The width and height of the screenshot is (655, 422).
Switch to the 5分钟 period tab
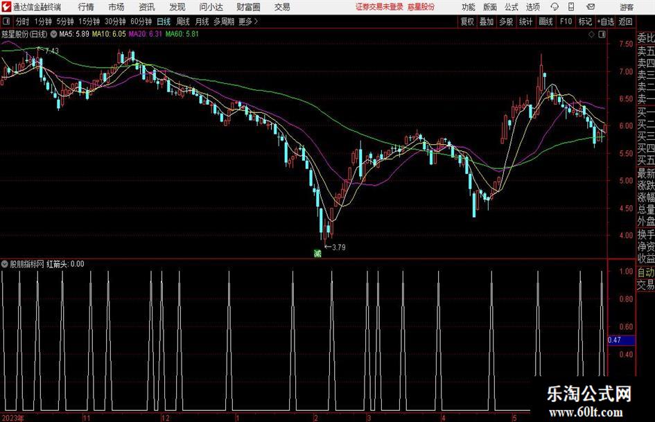coord(65,21)
